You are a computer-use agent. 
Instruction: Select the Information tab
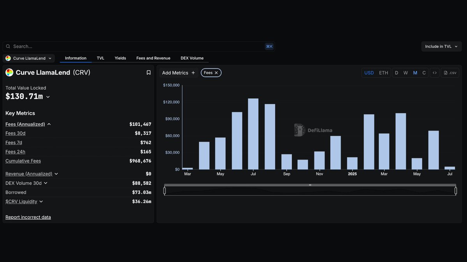(75, 58)
